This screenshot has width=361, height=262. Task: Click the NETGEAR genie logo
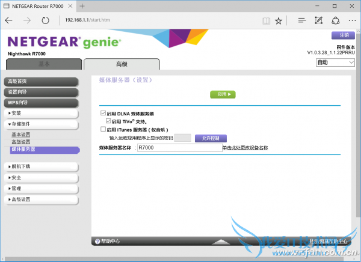tap(64, 42)
